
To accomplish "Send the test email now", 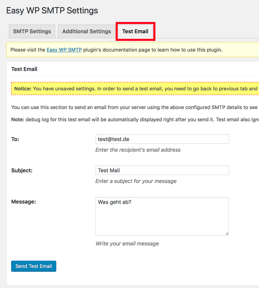I will [34, 266].
